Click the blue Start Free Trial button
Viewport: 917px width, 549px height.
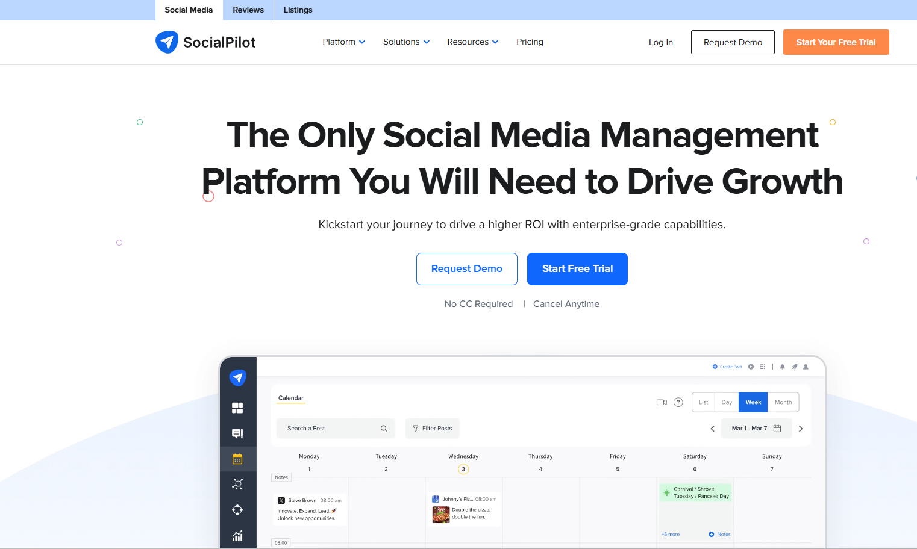[x=577, y=269]
